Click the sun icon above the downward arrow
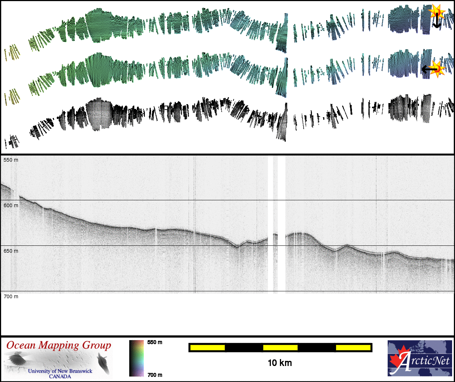 [x=437, y=12]
